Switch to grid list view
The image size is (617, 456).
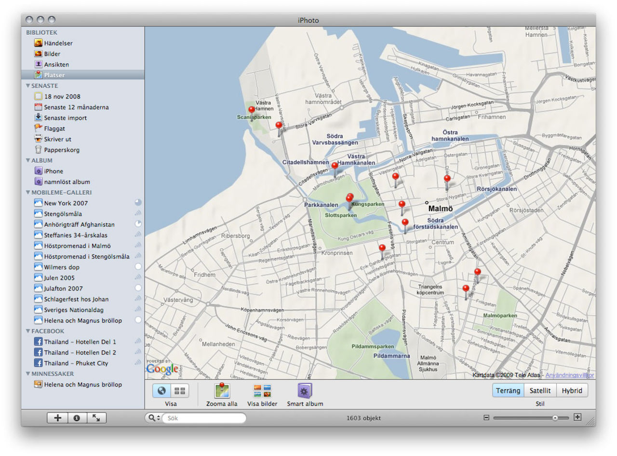point(180,391)
